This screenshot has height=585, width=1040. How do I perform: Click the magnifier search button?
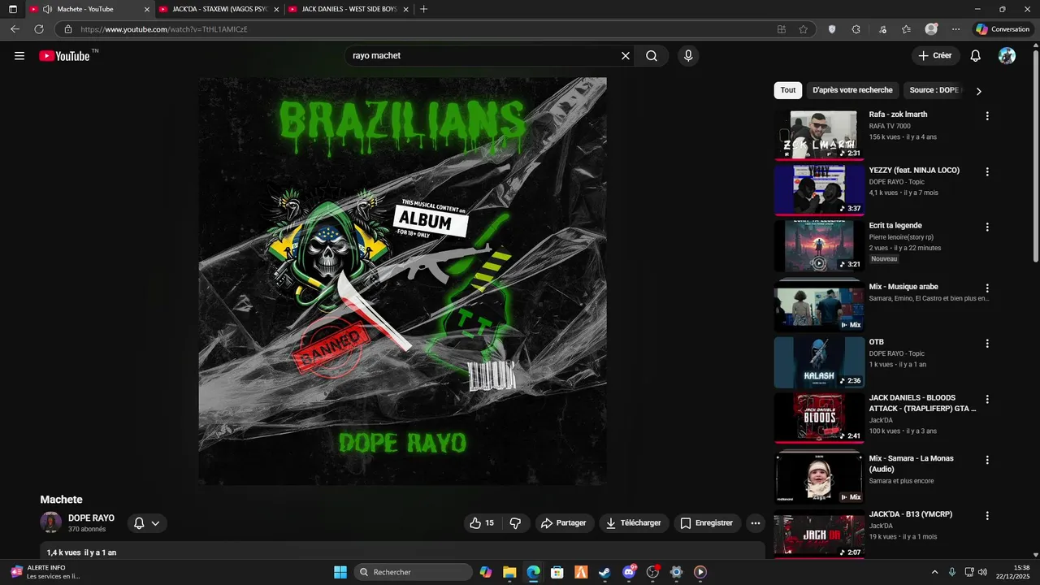(652, 56)
